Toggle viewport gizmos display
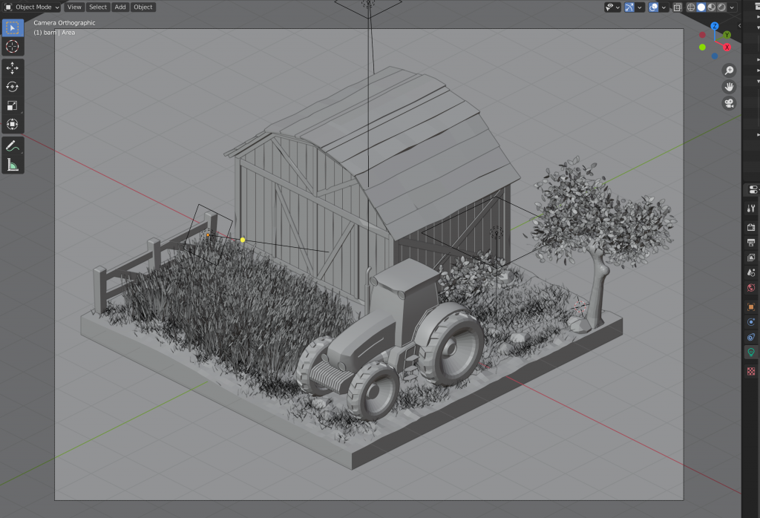 629,7
